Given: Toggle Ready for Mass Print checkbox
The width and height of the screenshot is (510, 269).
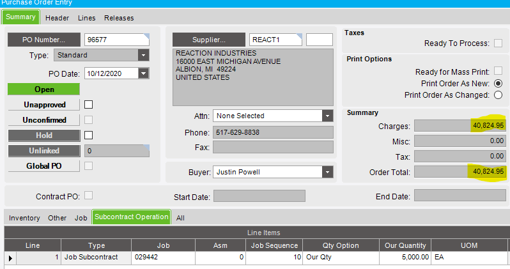Looking at the screenshot, I should pos(498,70).
